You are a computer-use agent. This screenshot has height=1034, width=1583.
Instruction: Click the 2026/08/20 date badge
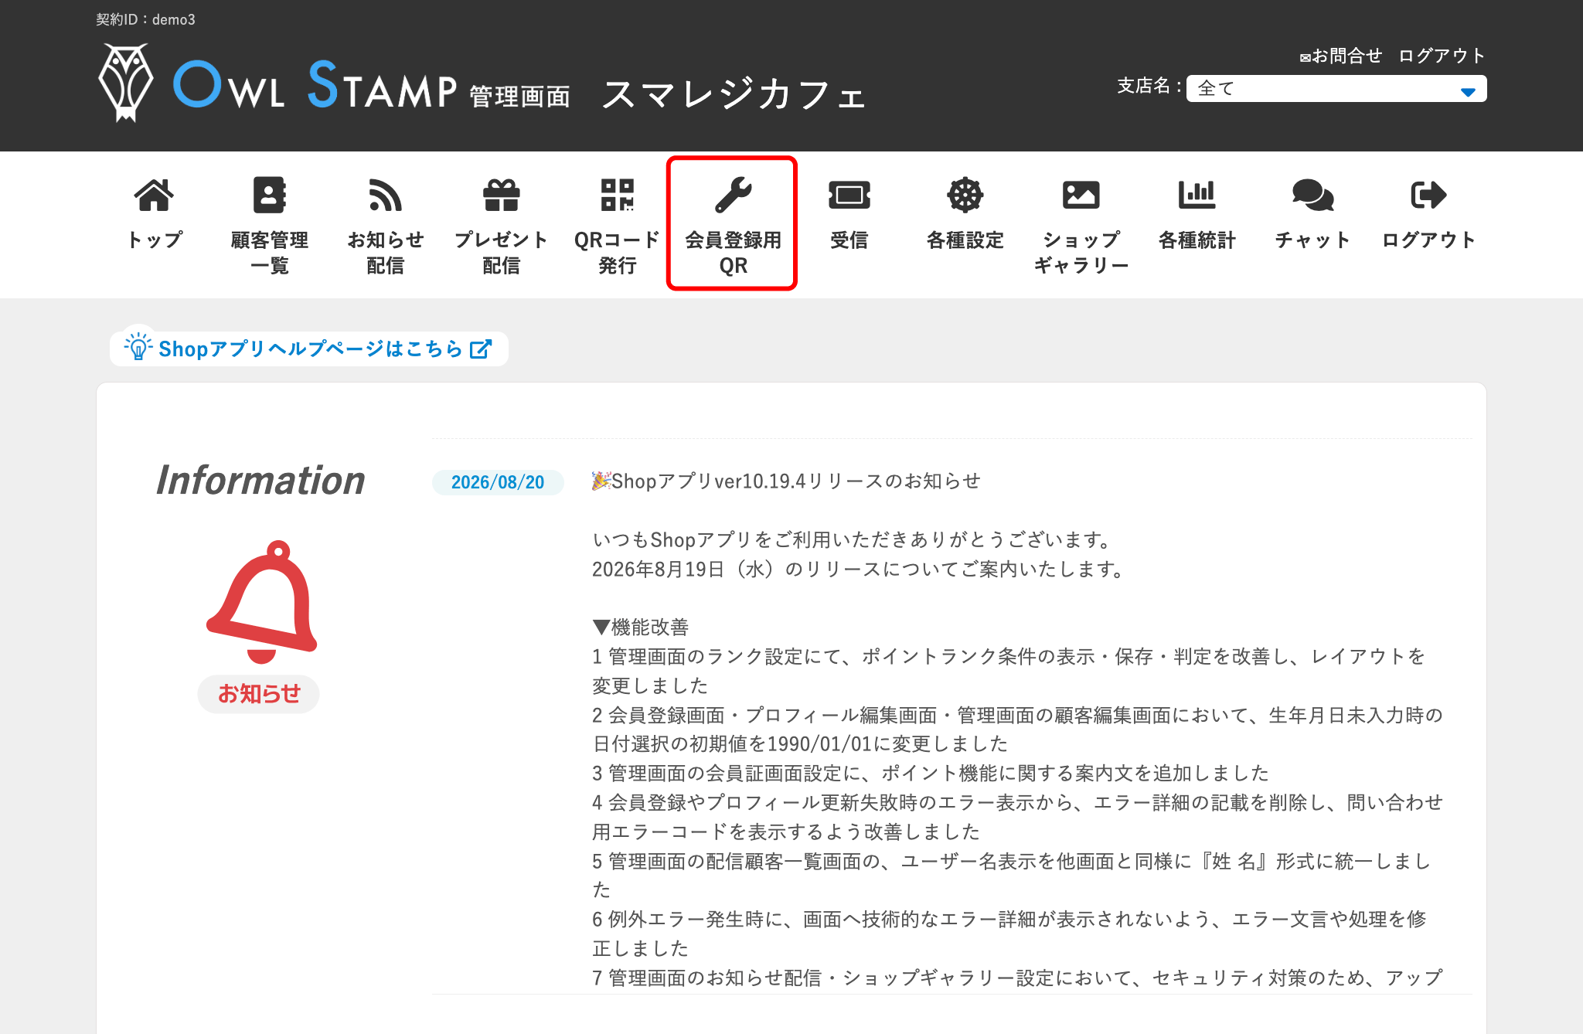[x=497, y=482]
